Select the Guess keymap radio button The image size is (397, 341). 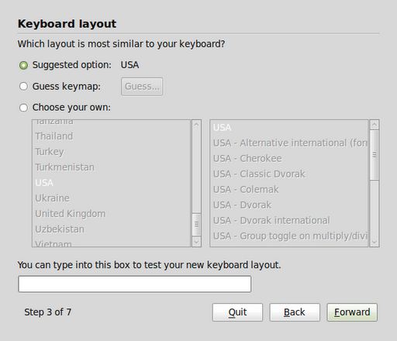23,86
